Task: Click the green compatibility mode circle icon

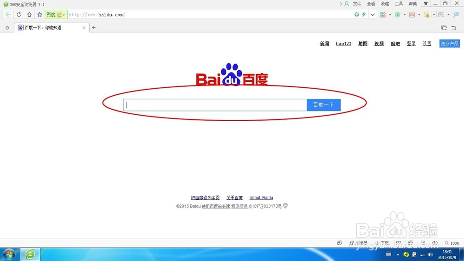Action: tap(356, 14)
